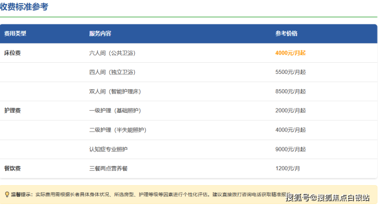Choose the 二级护理（半失能照护）entry
The height and width of the screenshot is (206, 378).
tap(117, 130)
